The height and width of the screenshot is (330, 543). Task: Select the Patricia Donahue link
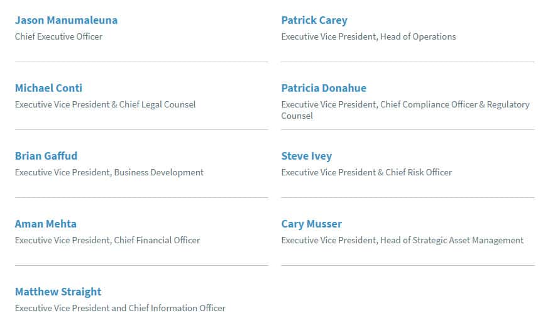(x=324, y=88)
